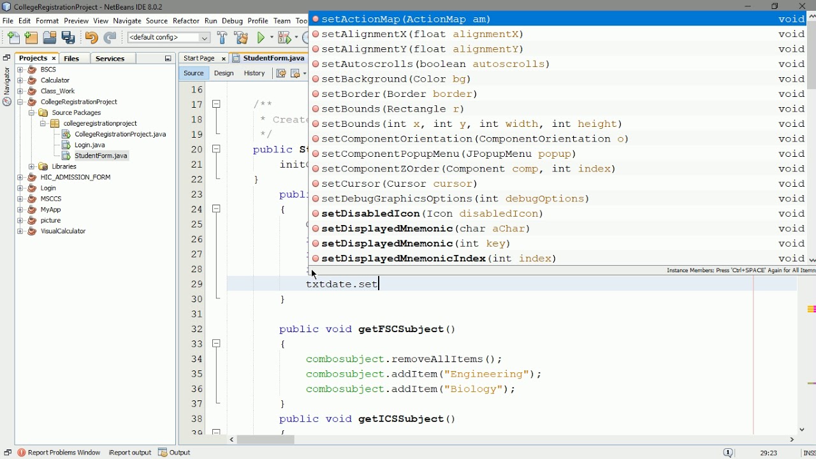Click the Source Packages folder icon
This screenshot has width=816, height=459.
pyautogui.click(x=43, y=113)
